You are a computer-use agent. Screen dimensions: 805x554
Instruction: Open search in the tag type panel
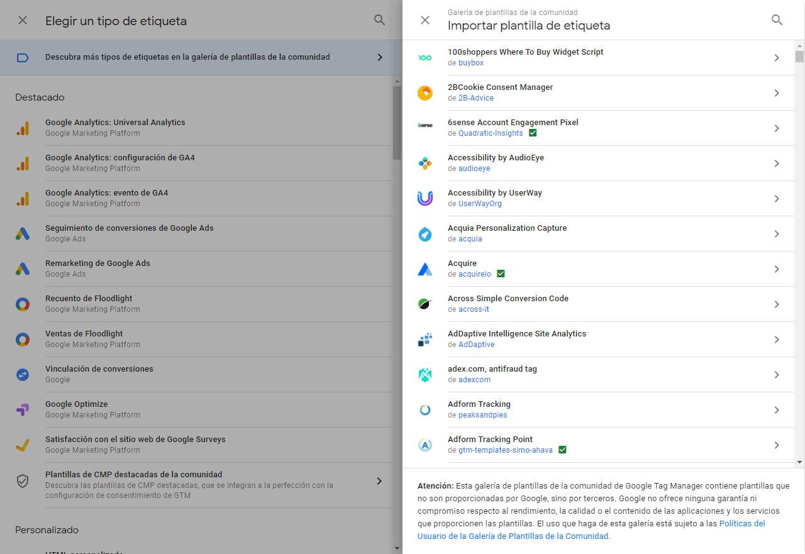coord(379,19)
